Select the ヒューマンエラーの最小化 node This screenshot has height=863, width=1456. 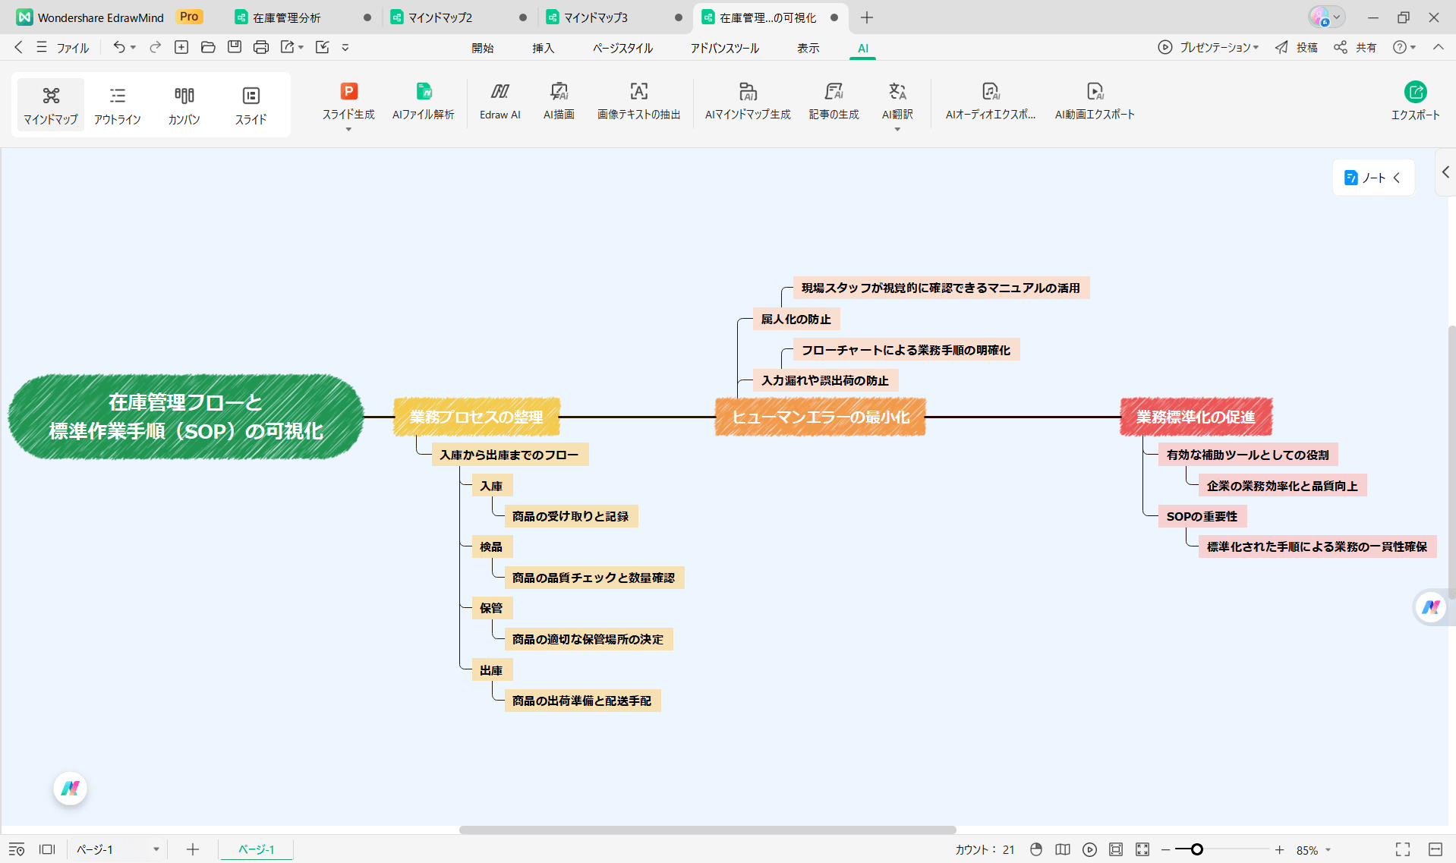coord(820,417)
